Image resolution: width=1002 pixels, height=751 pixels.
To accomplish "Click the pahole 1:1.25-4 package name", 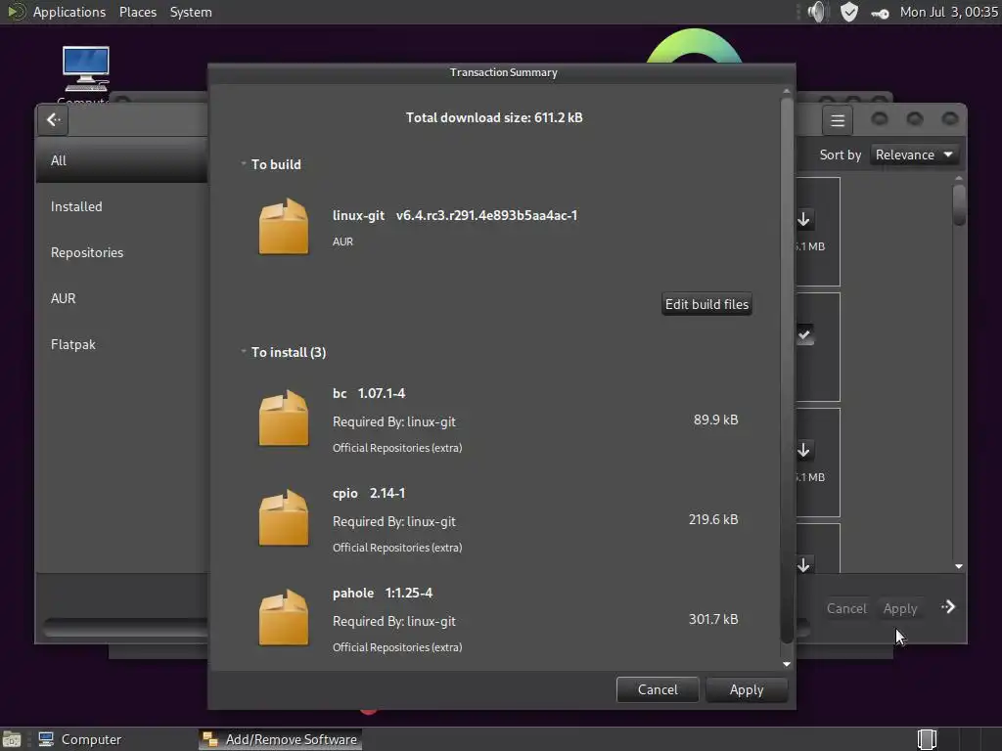I will [x=383, y=593].
